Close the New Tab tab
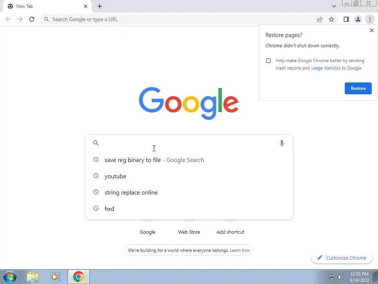 [86, 6]
